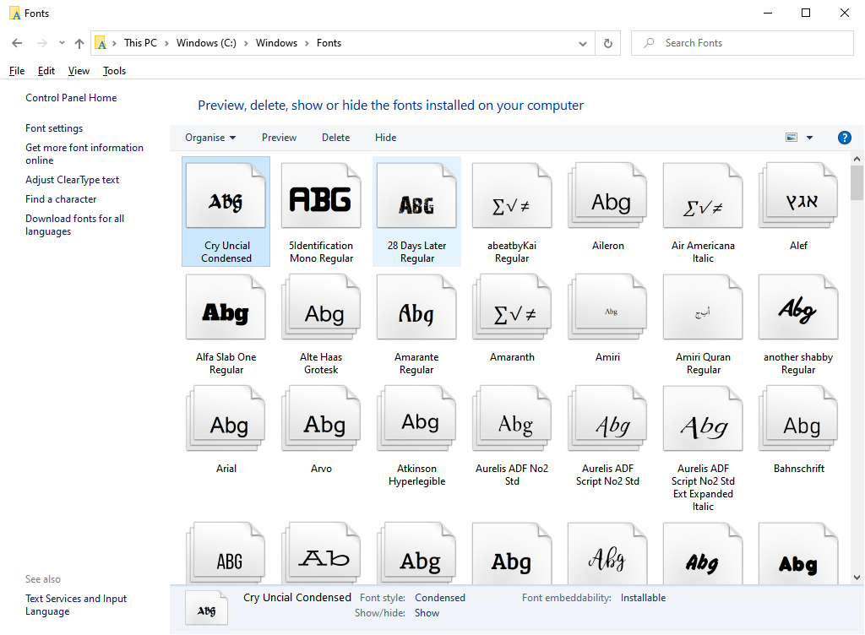Image resolution: width=865 pixels, height=635 pixels.
Task: Click the vertical scrollbar up arrow
Action: pos(857,159)
